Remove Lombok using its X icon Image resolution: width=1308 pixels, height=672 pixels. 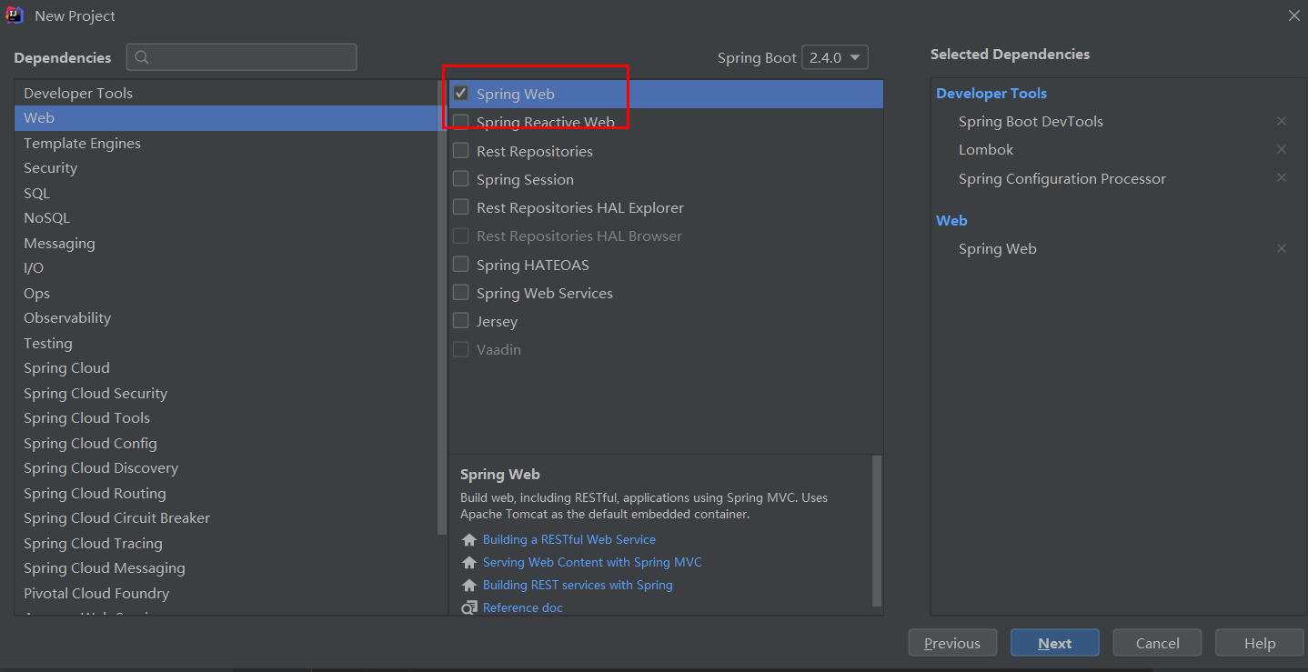point(1282,149)
